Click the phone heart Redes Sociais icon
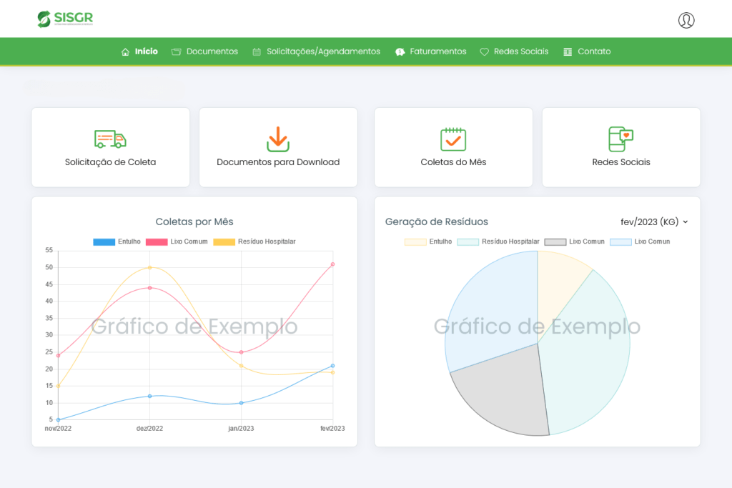The width and height of the screenshot is (732, 488). pos(621,139)
